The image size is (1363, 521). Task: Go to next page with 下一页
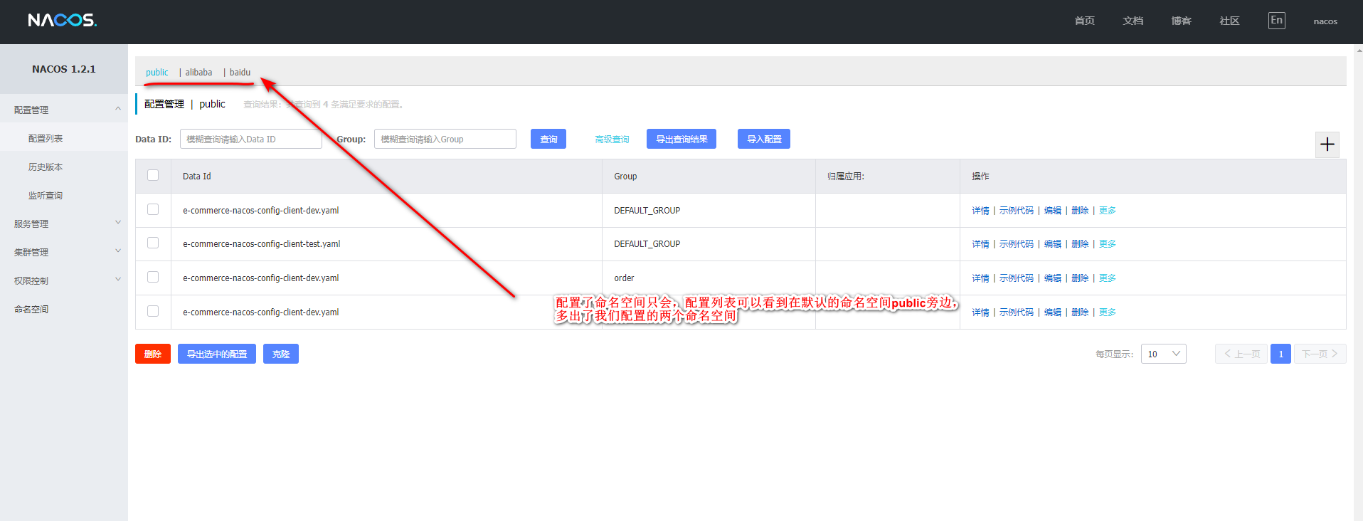(1320, 354)
